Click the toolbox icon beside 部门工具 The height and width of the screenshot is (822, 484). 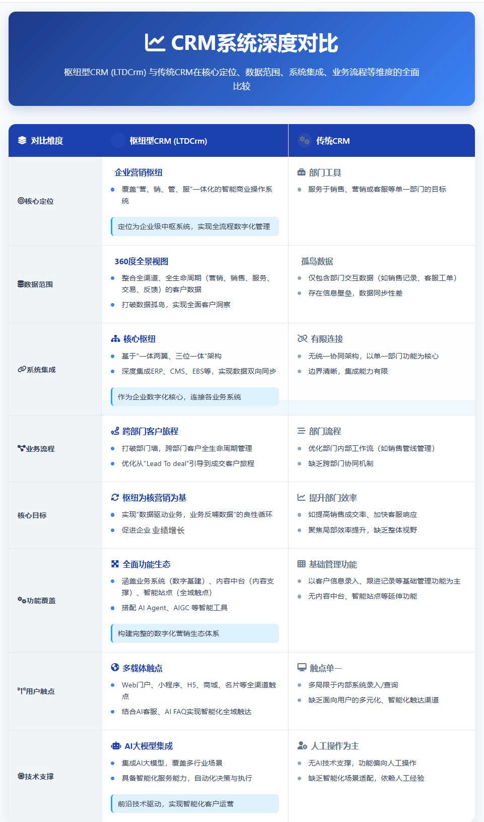(302, 172)
